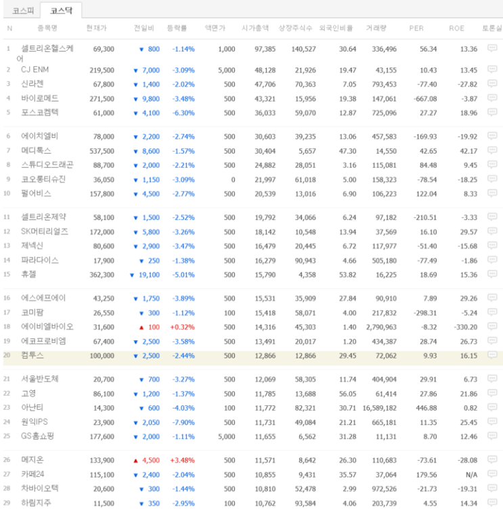
Task: Open discussion icon for 원익IPS
Action: (492, 421)
